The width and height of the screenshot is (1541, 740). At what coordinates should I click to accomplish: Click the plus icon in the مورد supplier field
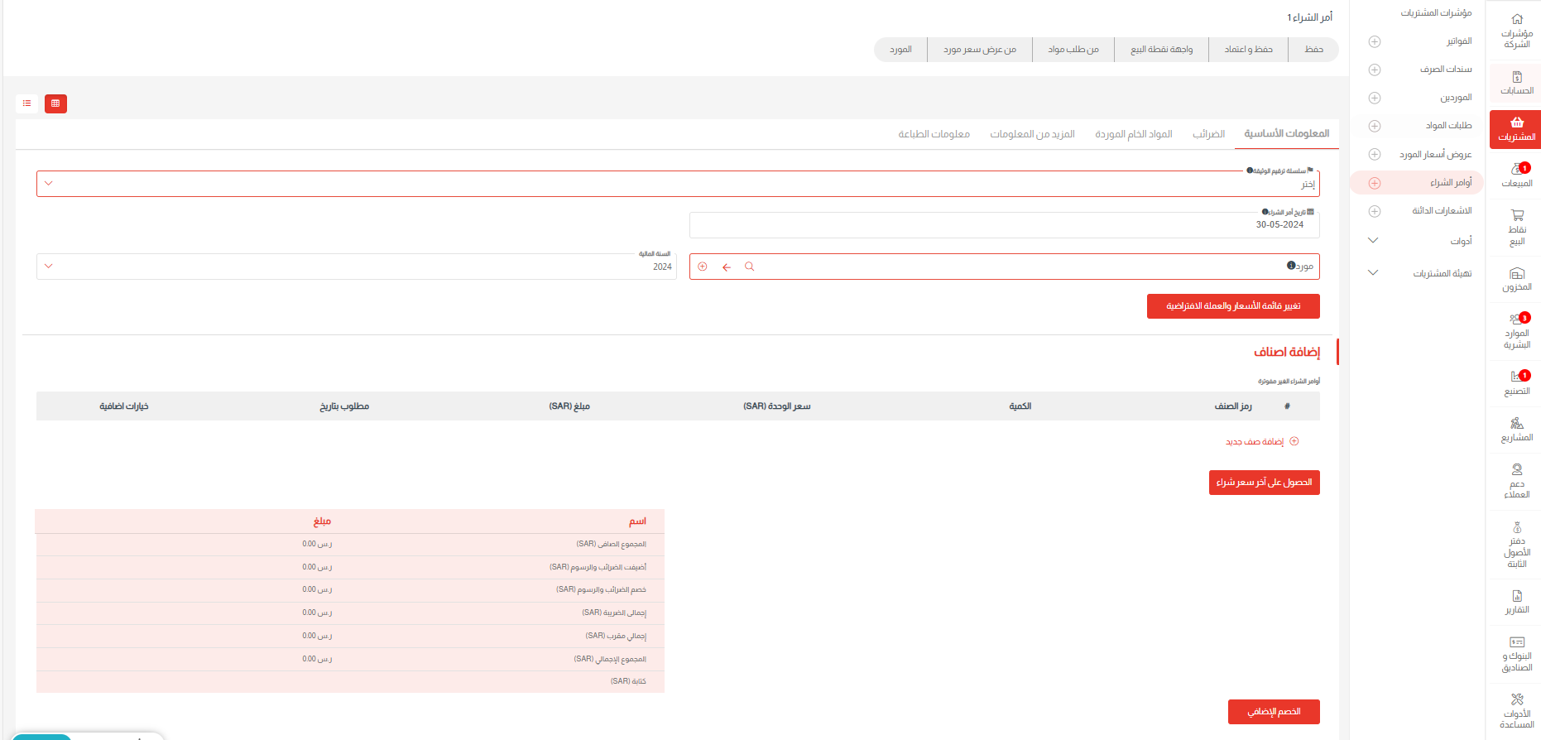[x=703, y=267]
